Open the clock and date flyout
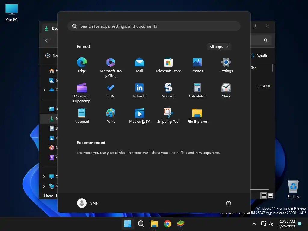The height and width of the screenshot is (231, 308). tap(287, 224)
